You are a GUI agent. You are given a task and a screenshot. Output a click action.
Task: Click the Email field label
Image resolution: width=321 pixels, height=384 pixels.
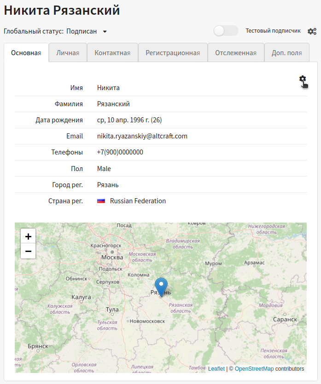point(75,136)
